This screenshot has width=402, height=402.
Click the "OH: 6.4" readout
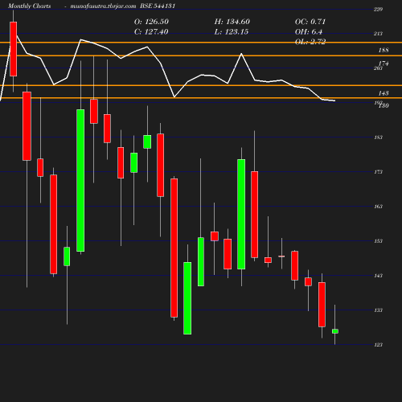309,32
